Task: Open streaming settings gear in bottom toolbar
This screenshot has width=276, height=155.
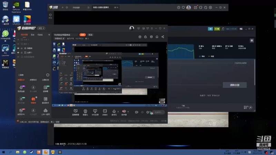Action: 148,112
